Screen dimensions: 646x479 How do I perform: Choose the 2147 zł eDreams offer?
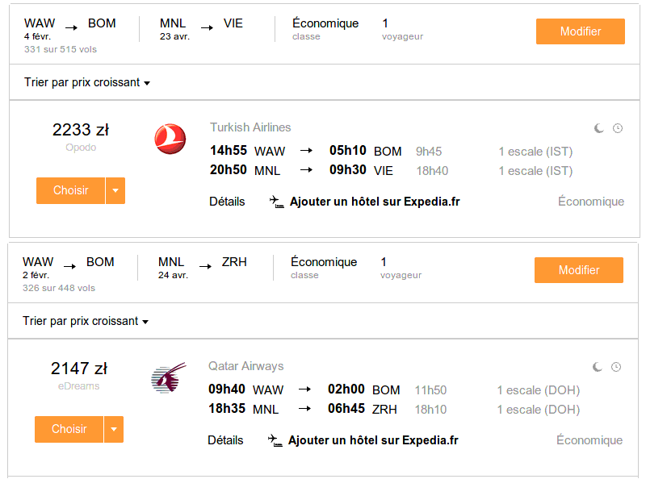tap(69, 429)
